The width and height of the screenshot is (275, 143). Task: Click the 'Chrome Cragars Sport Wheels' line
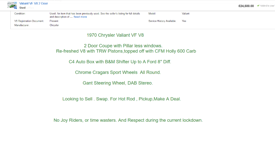118,73
